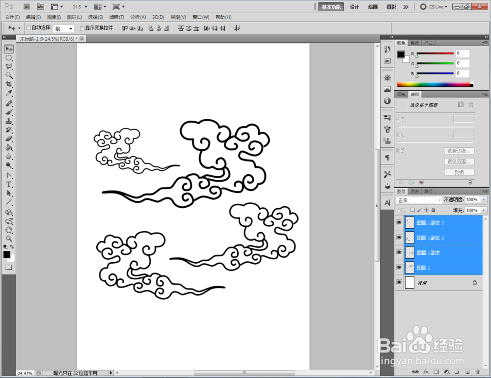This screenshot has height=378, width=491.
Task: Select the Blur tool
Action: click(9, 156)
